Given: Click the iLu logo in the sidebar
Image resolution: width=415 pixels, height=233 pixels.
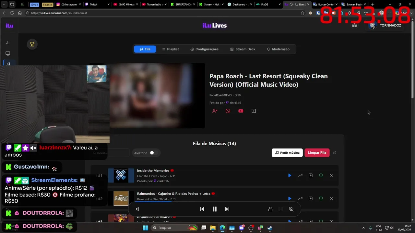Looking at the screenshot, I should 9,26.
